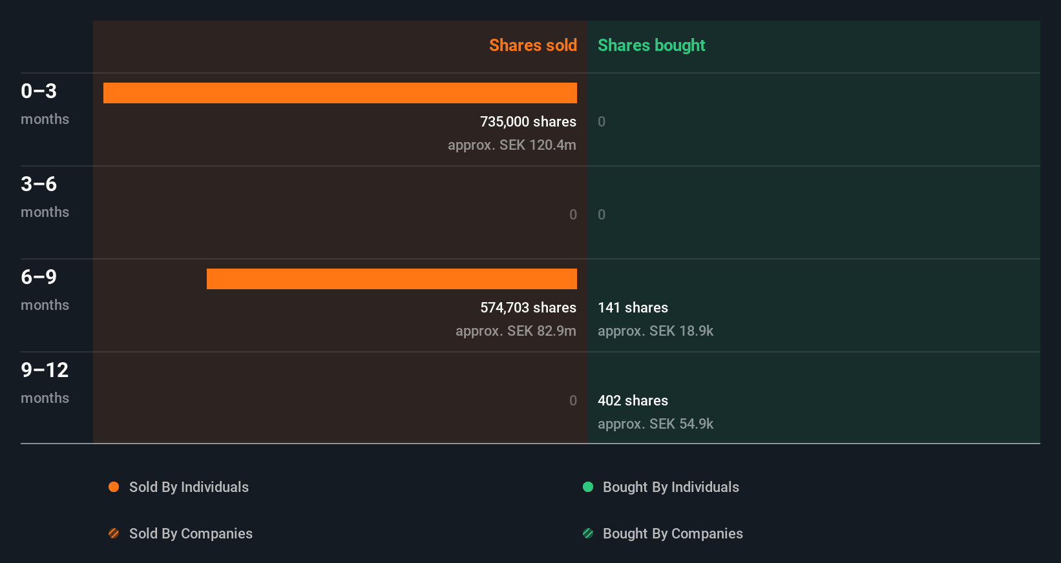
Task: Click the approx. SEK 18.9k text
Action: click(x=655, y=331)
